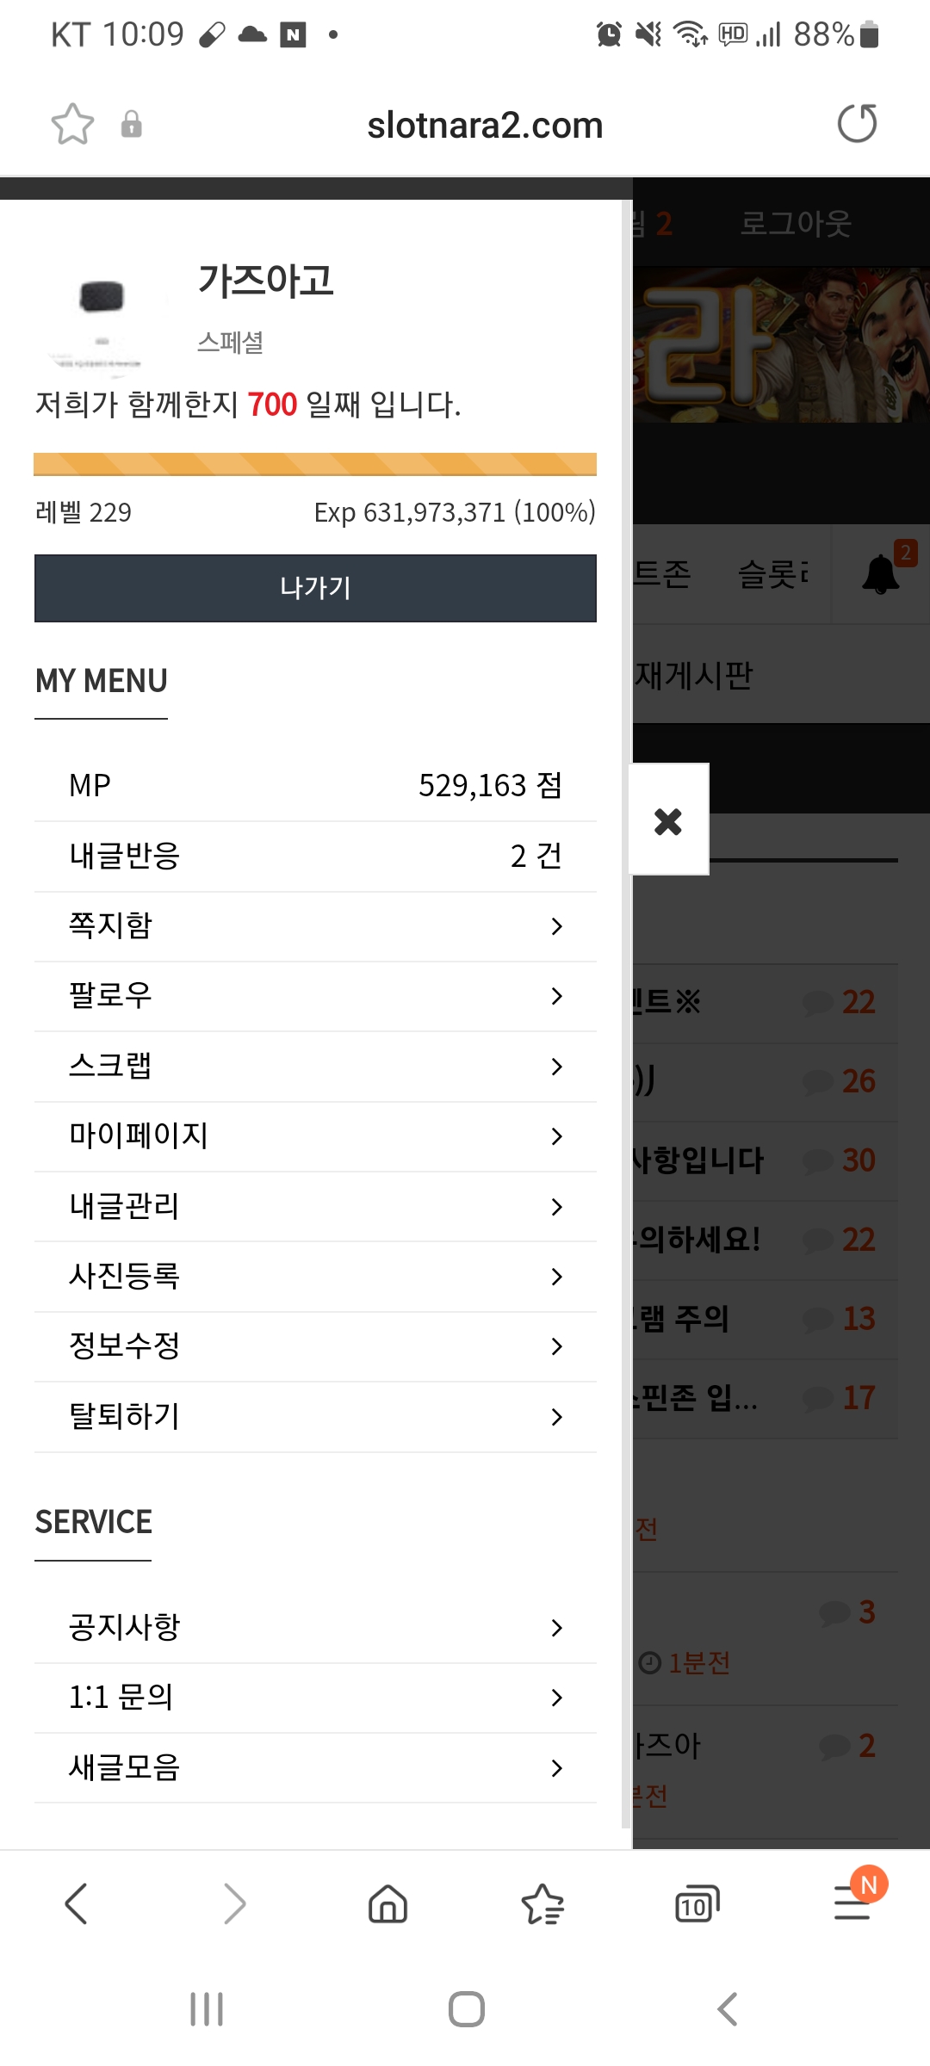
Task: Click the 나가기 logout button
Action: point(315,588)
